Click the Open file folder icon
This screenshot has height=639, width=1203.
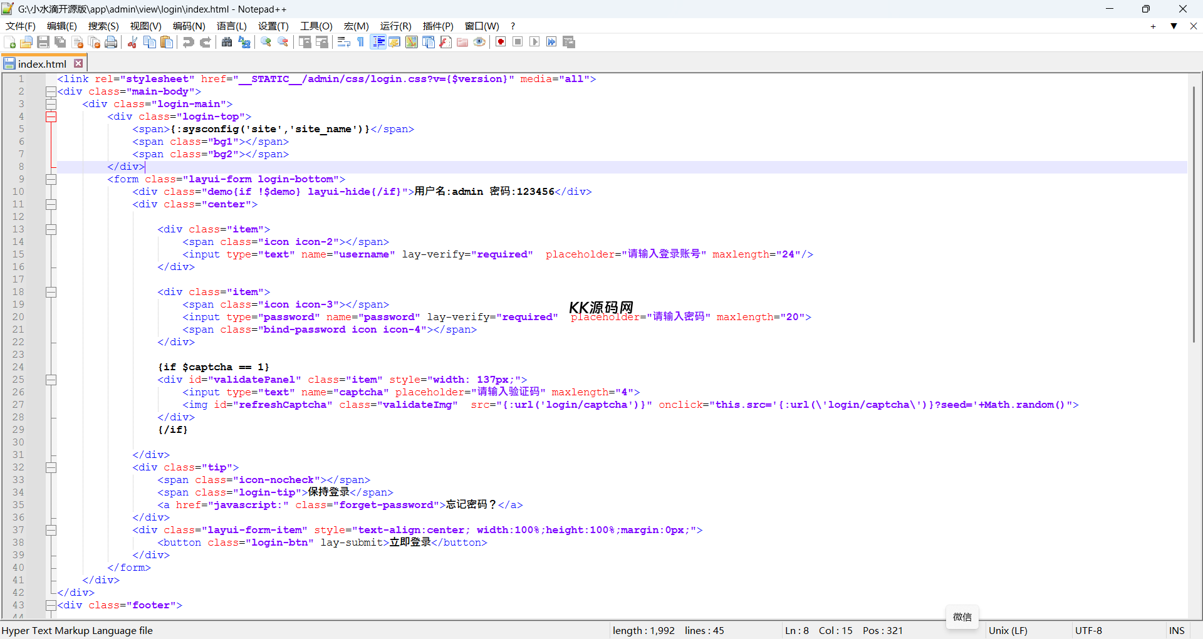[26, 42]
